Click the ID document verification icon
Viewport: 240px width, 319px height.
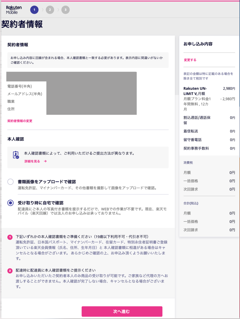pyautogui.click(x=16, y=155)
